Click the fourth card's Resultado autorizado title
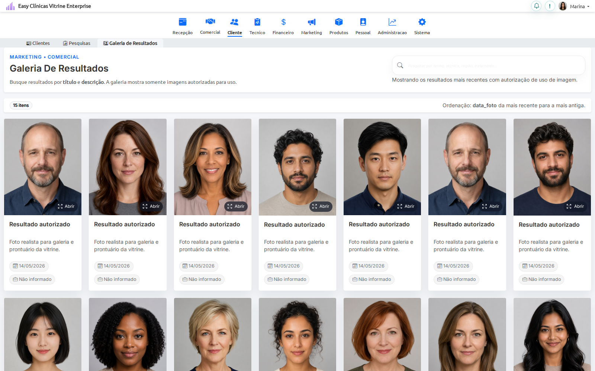Screen dimensions: 595x371 (295, 224)
